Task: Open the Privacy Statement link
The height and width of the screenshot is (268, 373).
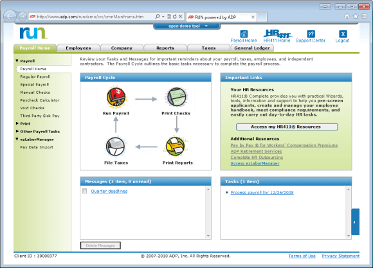Action: tap(341, 256)
